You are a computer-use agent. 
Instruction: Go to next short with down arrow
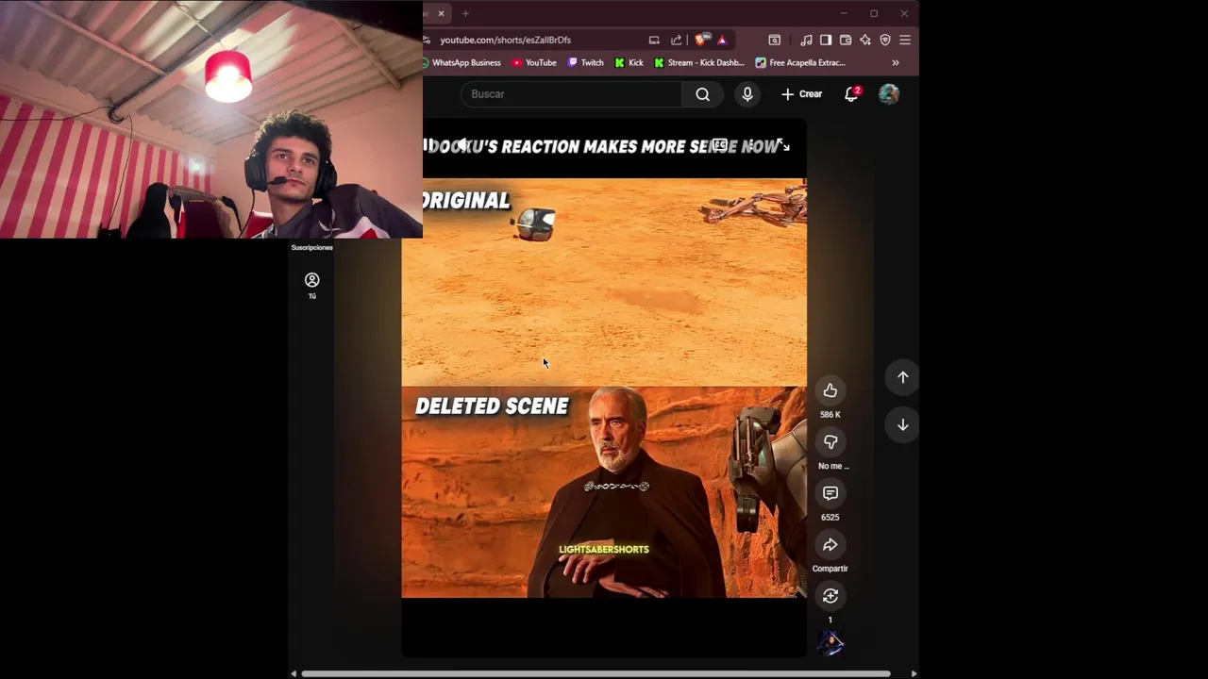903,425
